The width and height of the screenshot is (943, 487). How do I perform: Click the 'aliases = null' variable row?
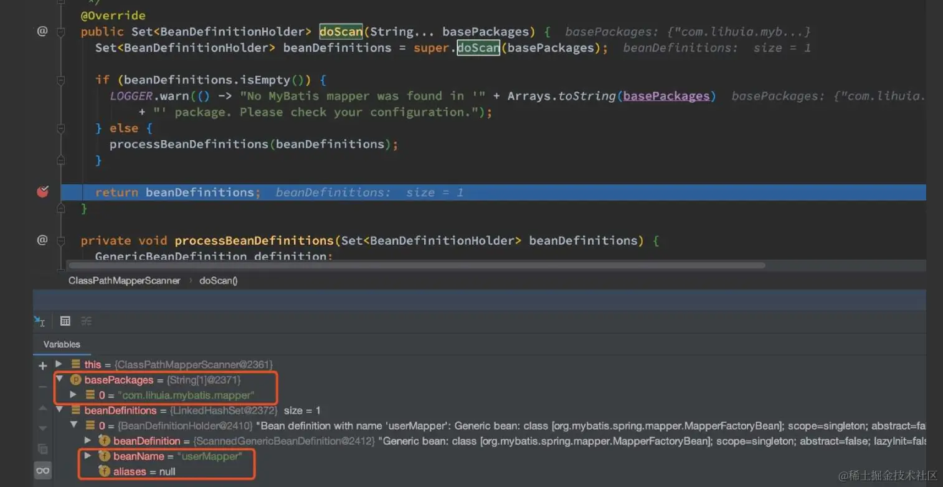point(144,471)
